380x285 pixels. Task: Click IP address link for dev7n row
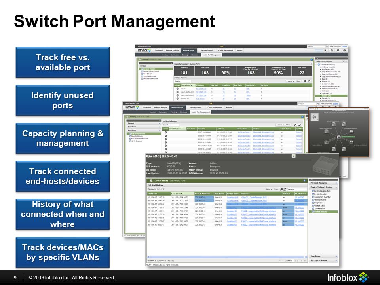(201, 89)
